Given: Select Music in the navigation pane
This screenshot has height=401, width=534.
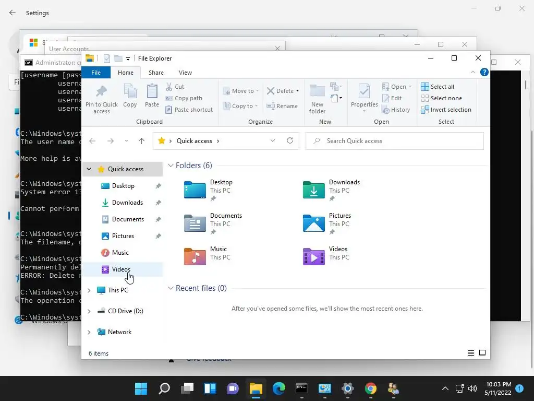Looking at the screenshot, I should 123,252.
